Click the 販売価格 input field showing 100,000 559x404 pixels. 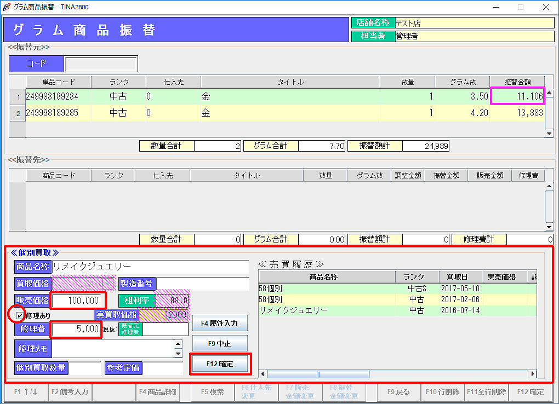77,301
